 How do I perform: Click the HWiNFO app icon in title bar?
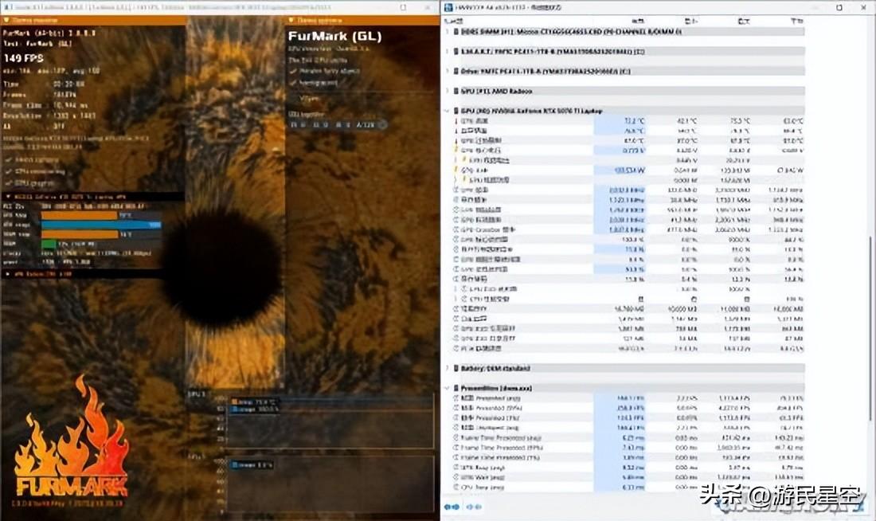(x=448, y=7)
